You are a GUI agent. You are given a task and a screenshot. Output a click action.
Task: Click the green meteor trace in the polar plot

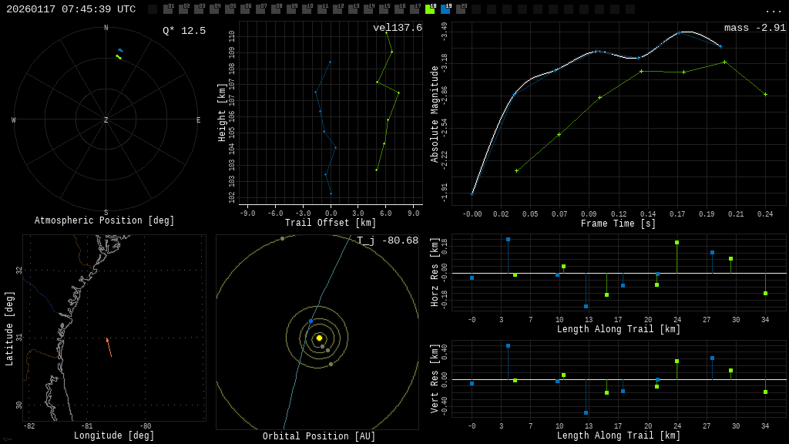point(119,57)
